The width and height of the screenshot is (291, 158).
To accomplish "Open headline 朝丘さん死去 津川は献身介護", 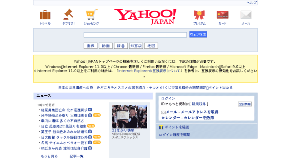I will (x=64, y=148).
